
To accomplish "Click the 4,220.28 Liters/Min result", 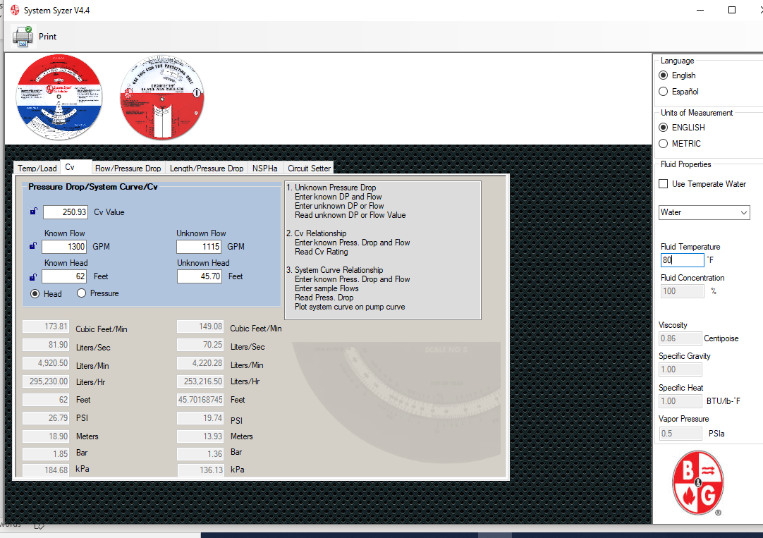I will pyautogui.click(x=200, y=363).
